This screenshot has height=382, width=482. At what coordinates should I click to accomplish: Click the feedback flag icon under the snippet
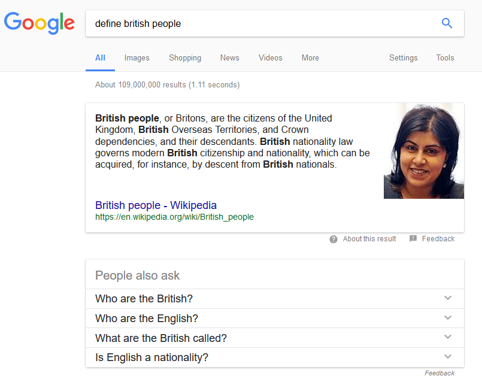click(x=413, y=238)
